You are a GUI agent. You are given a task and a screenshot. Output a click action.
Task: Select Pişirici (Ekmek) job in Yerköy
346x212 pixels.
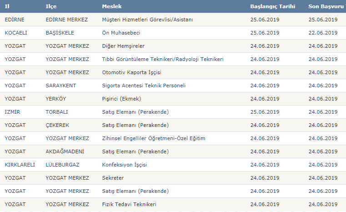click(x=121, y=99)
